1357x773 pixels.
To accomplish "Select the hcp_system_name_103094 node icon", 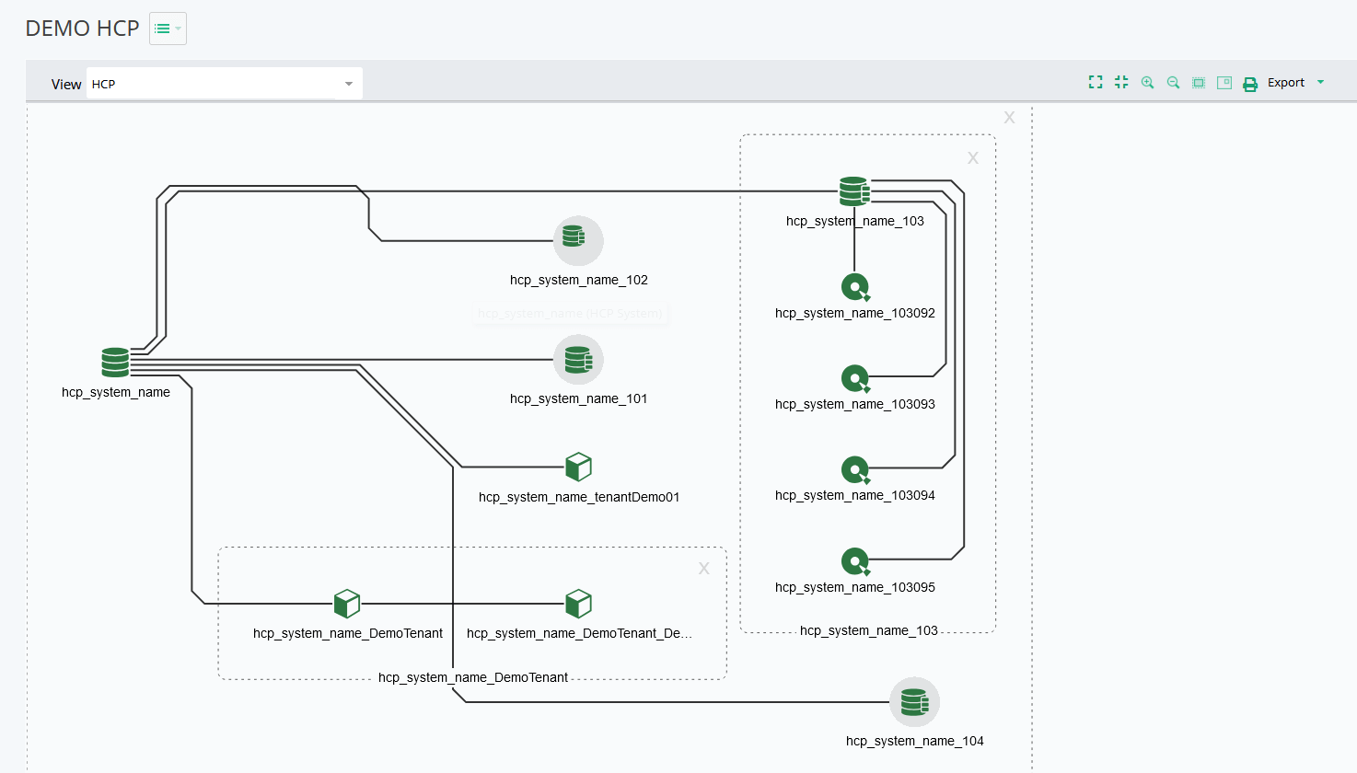I will tap(855, 470).
